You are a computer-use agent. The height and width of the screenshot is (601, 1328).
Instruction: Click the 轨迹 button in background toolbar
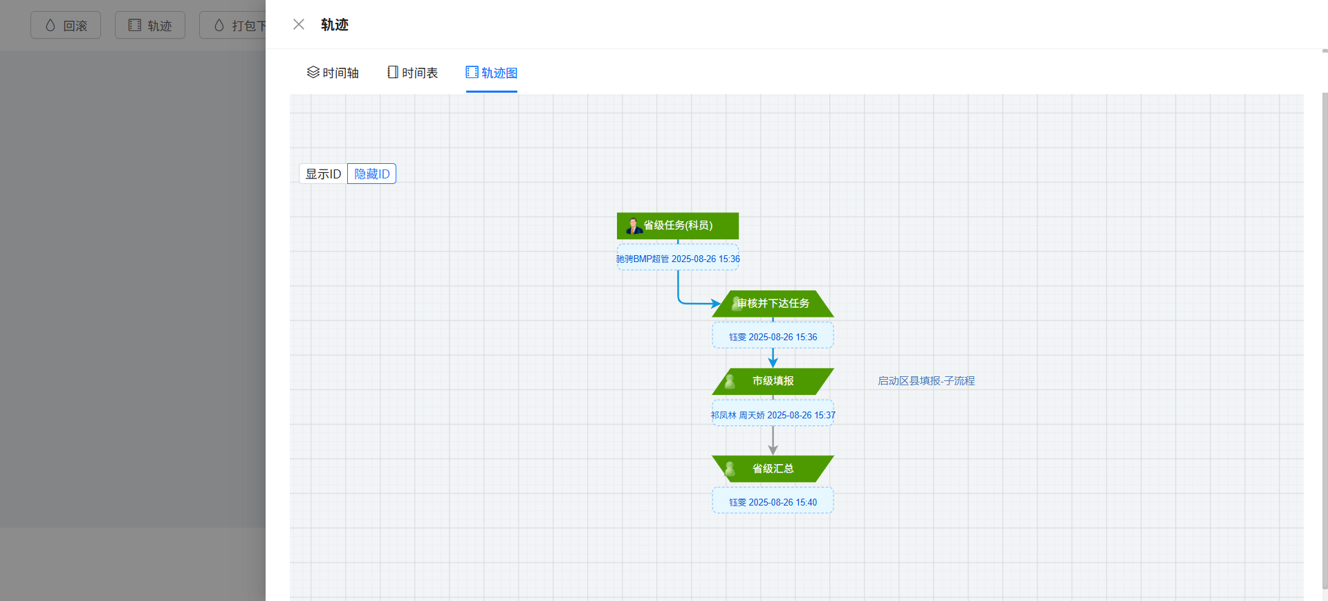click(x=150, y=26)
